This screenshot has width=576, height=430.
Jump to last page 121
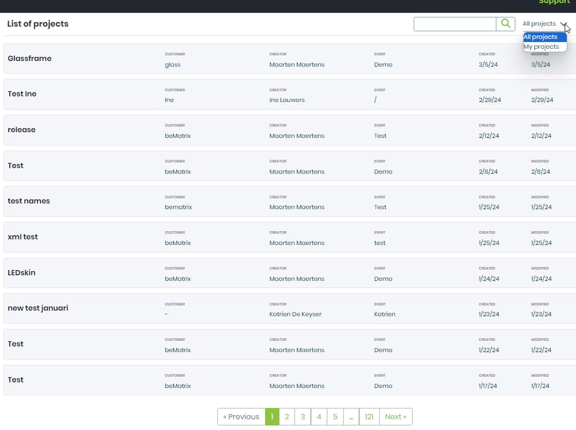click(369, 417)
